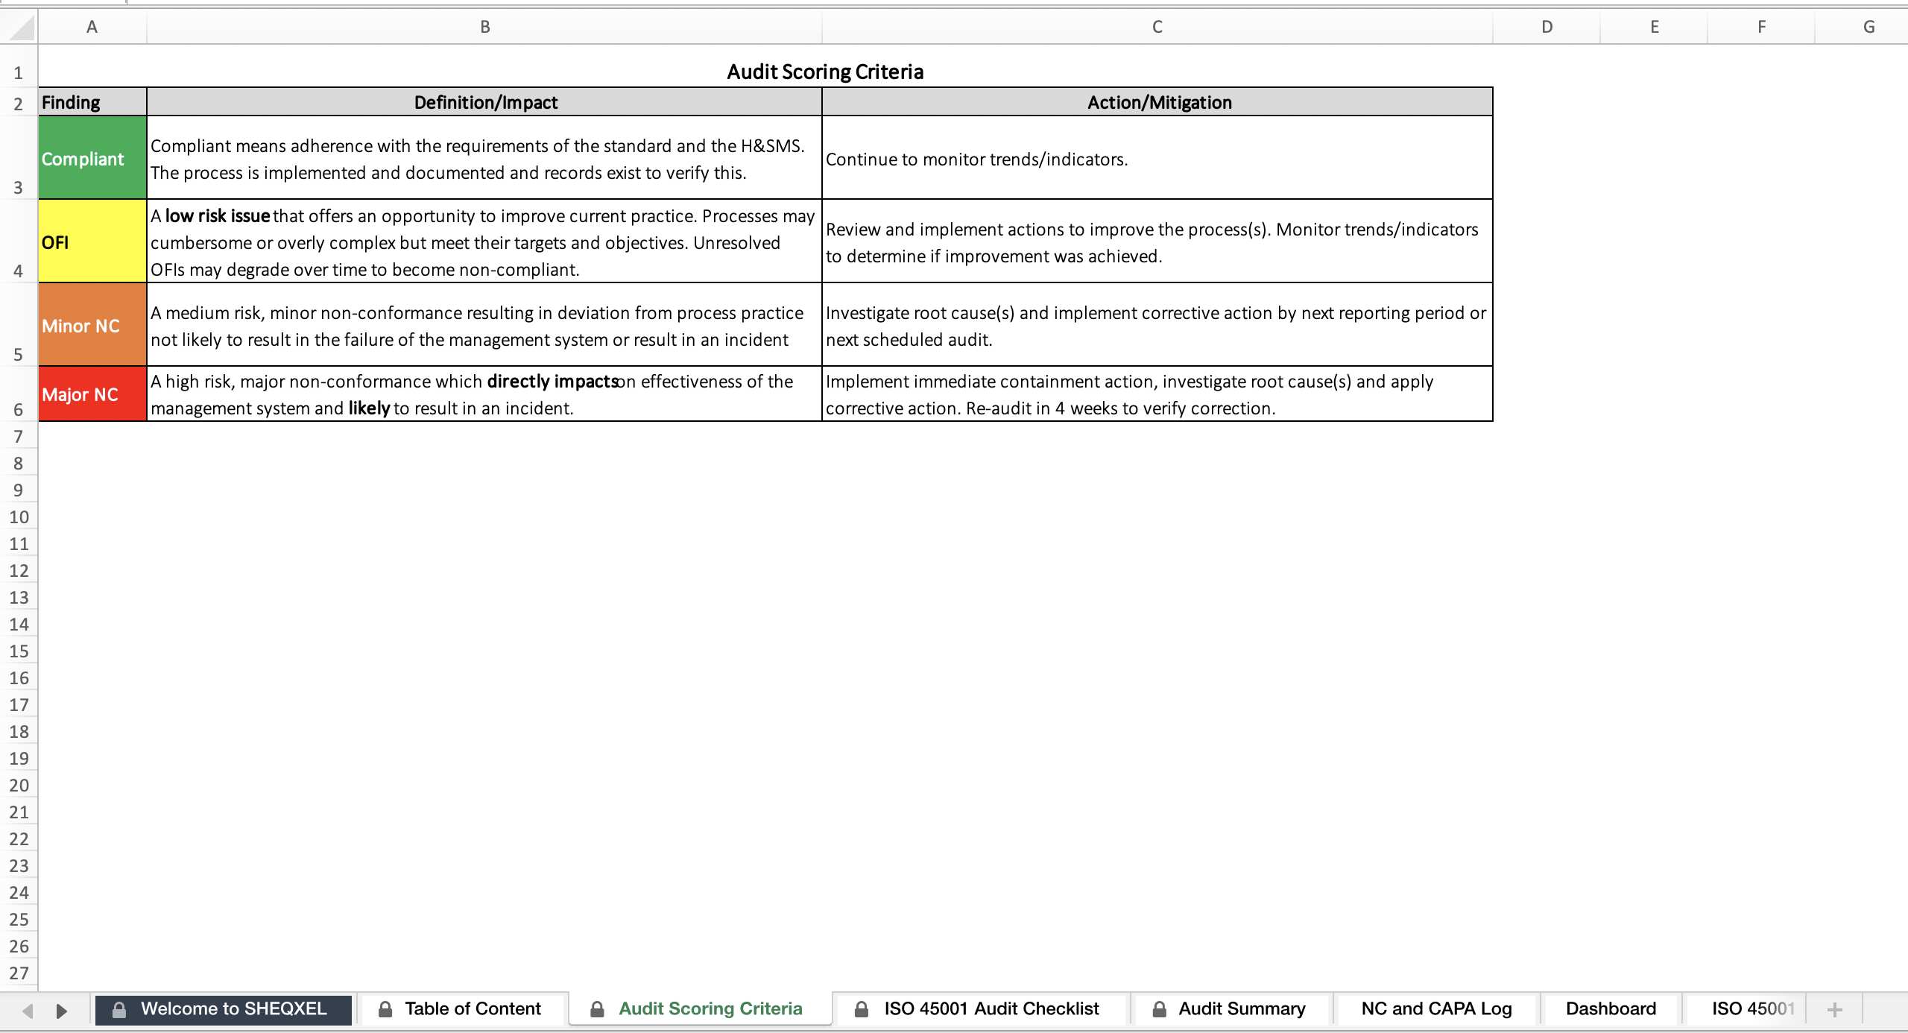The height and width of the screenshot is (1033, 1908).
Task: Select the Audit Scoring Criteria tab
Action: pyautogui.click(x=700, y=1009)
